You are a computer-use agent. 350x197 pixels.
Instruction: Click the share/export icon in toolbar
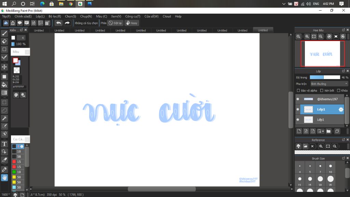(x=13, y=23)
